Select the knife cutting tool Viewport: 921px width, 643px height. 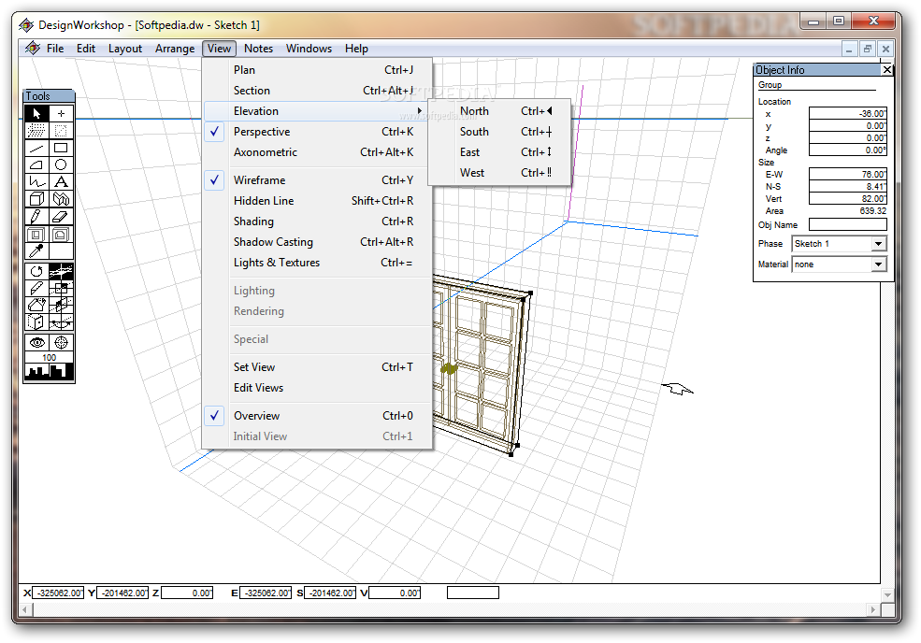click(x=36, y=289)
